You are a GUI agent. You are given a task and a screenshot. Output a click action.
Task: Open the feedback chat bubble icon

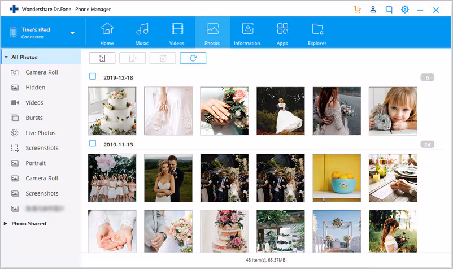pyautogui.click(x=389, y=10)
